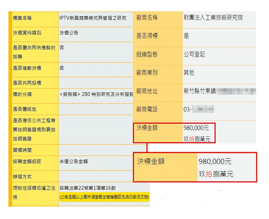Click the <勞務類> 2B0 特別研究及分析服務 value

pos(96,94)
